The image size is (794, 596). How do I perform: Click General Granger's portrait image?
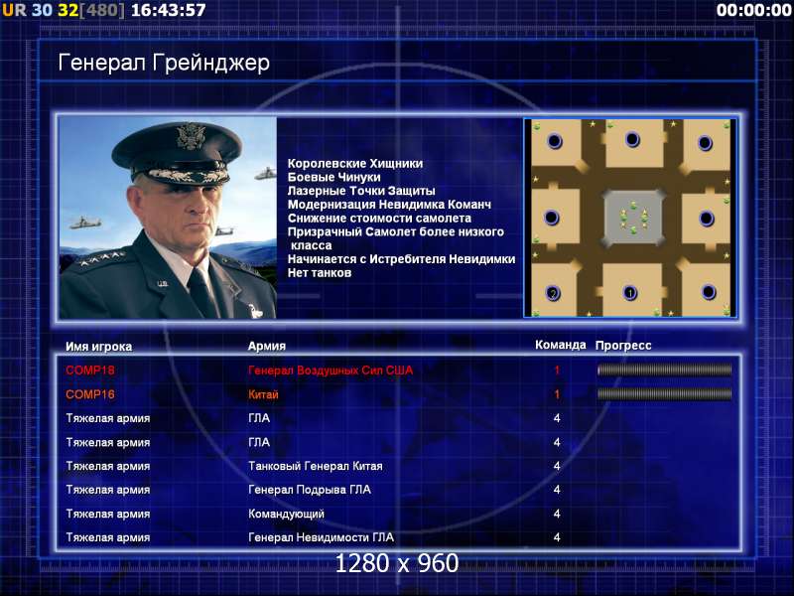pos(168,218)
